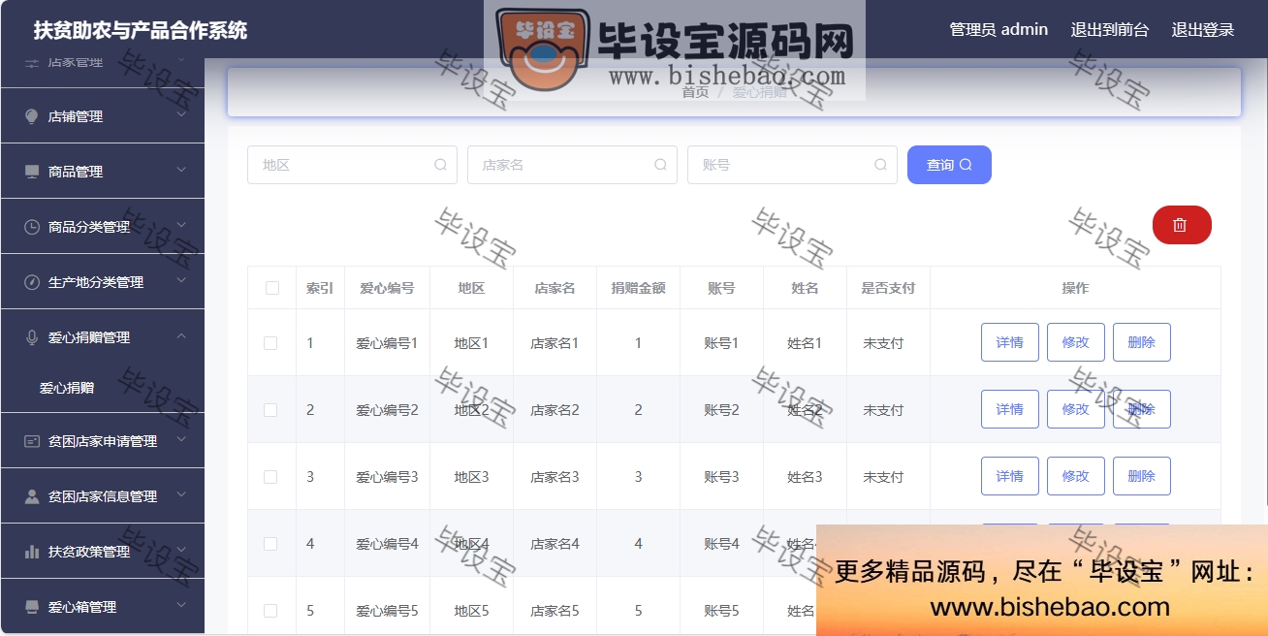Viewport: 1268px width, 636px height.
Task: Click the card icon beside 贫困店家申请管理
Action: pos(32,441)
